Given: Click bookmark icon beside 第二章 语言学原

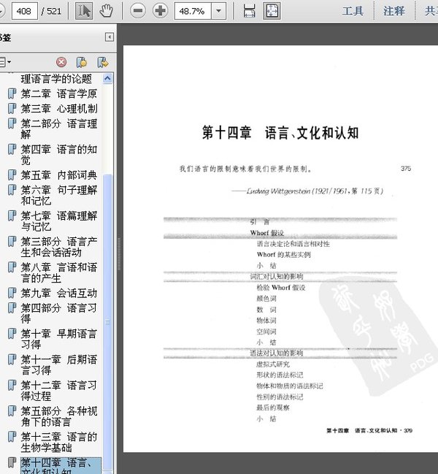Looking at the screenshot, I should coord(12,93).
